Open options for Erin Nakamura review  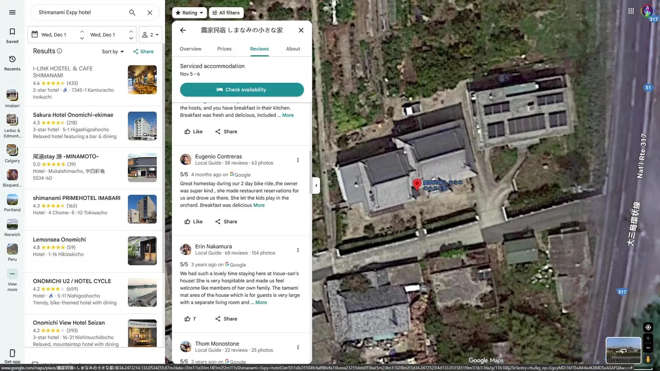298,250
